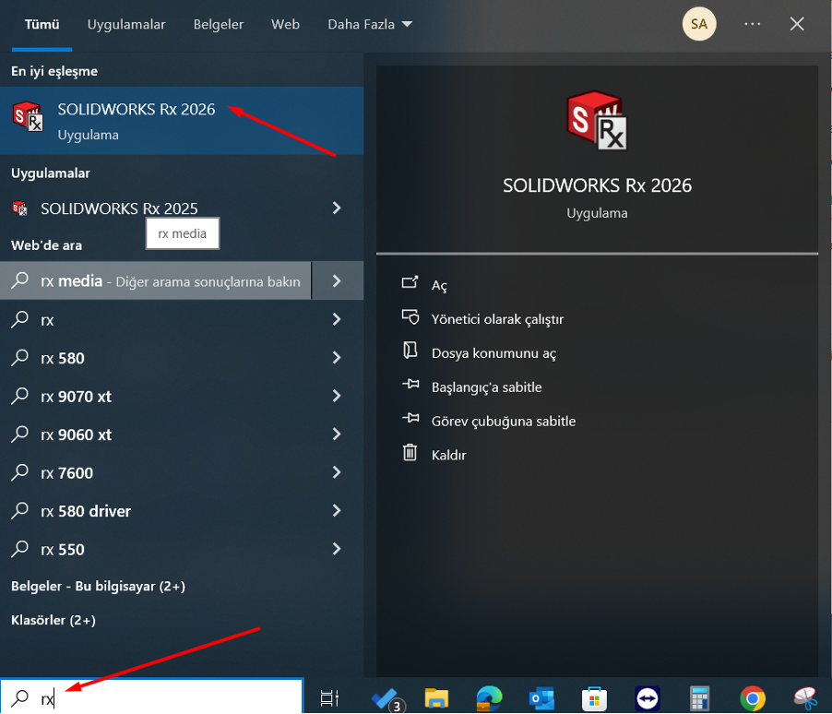Open Belgeler - Bu bilgisayar (2+) group
The height and width of the screenshot is (714, 832).
(98, 586)
